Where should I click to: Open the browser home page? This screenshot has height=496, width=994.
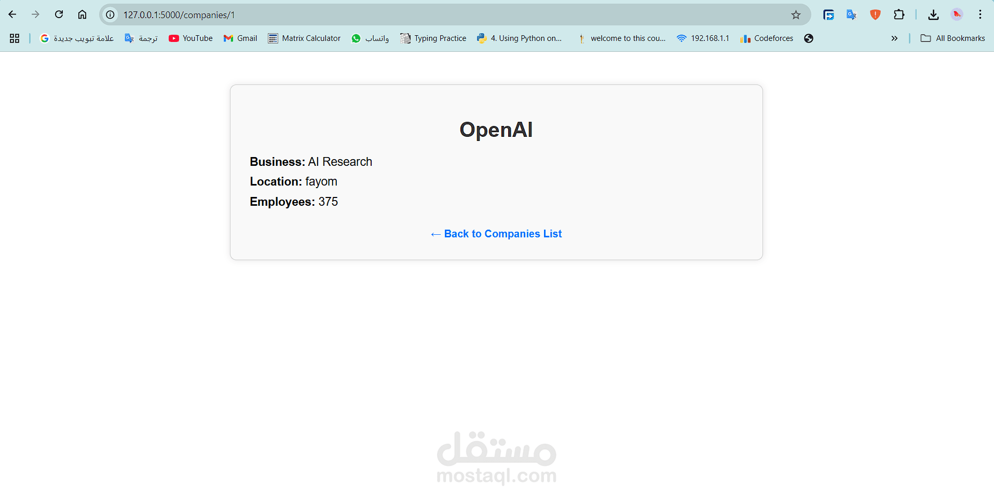coord(82,15)
